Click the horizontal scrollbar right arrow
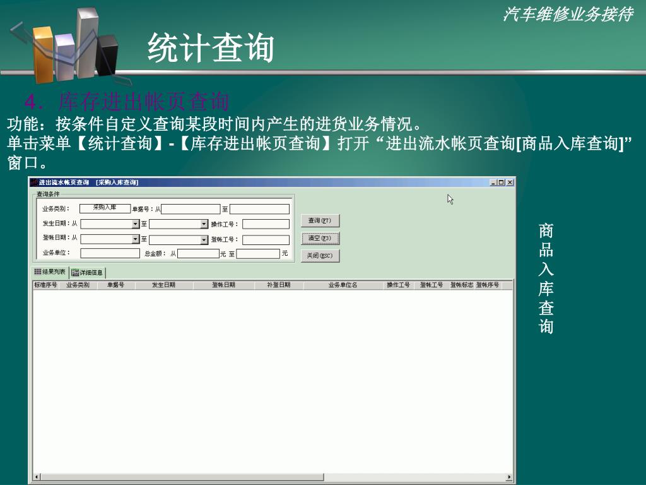 coord(509,477)
